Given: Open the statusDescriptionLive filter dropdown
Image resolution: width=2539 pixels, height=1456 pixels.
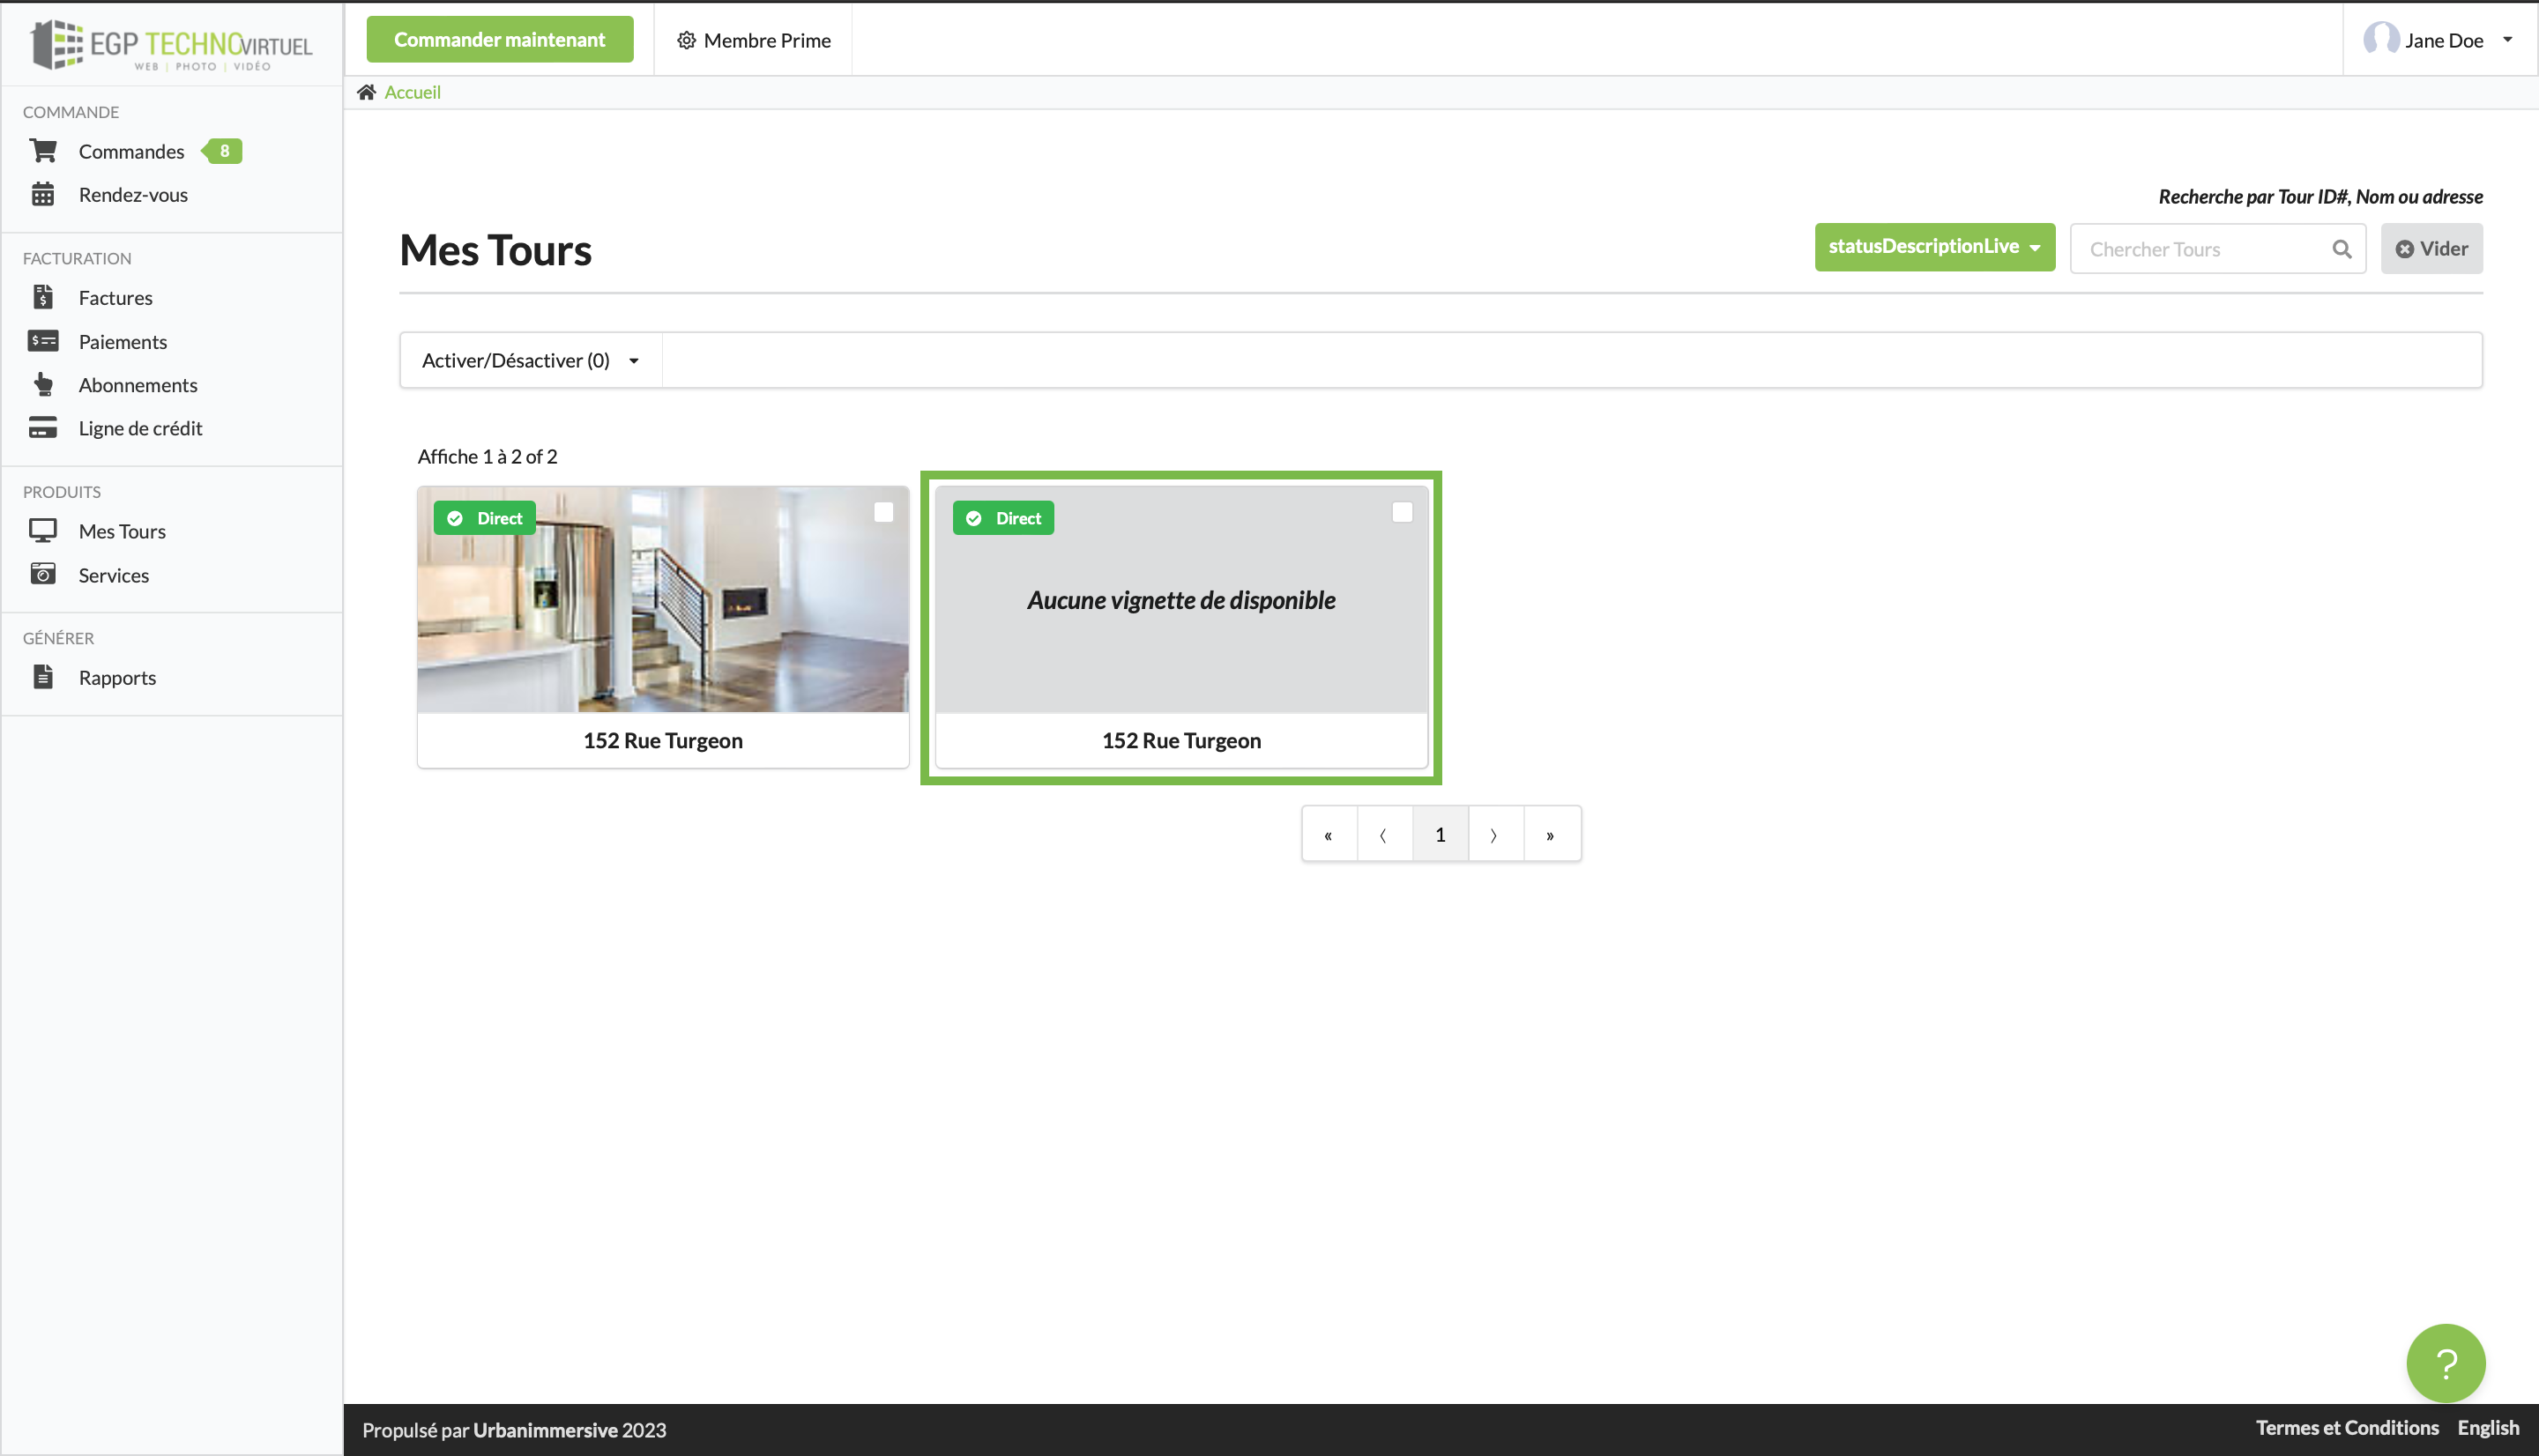Looking at the screenshot, I should pos(1933,247).
